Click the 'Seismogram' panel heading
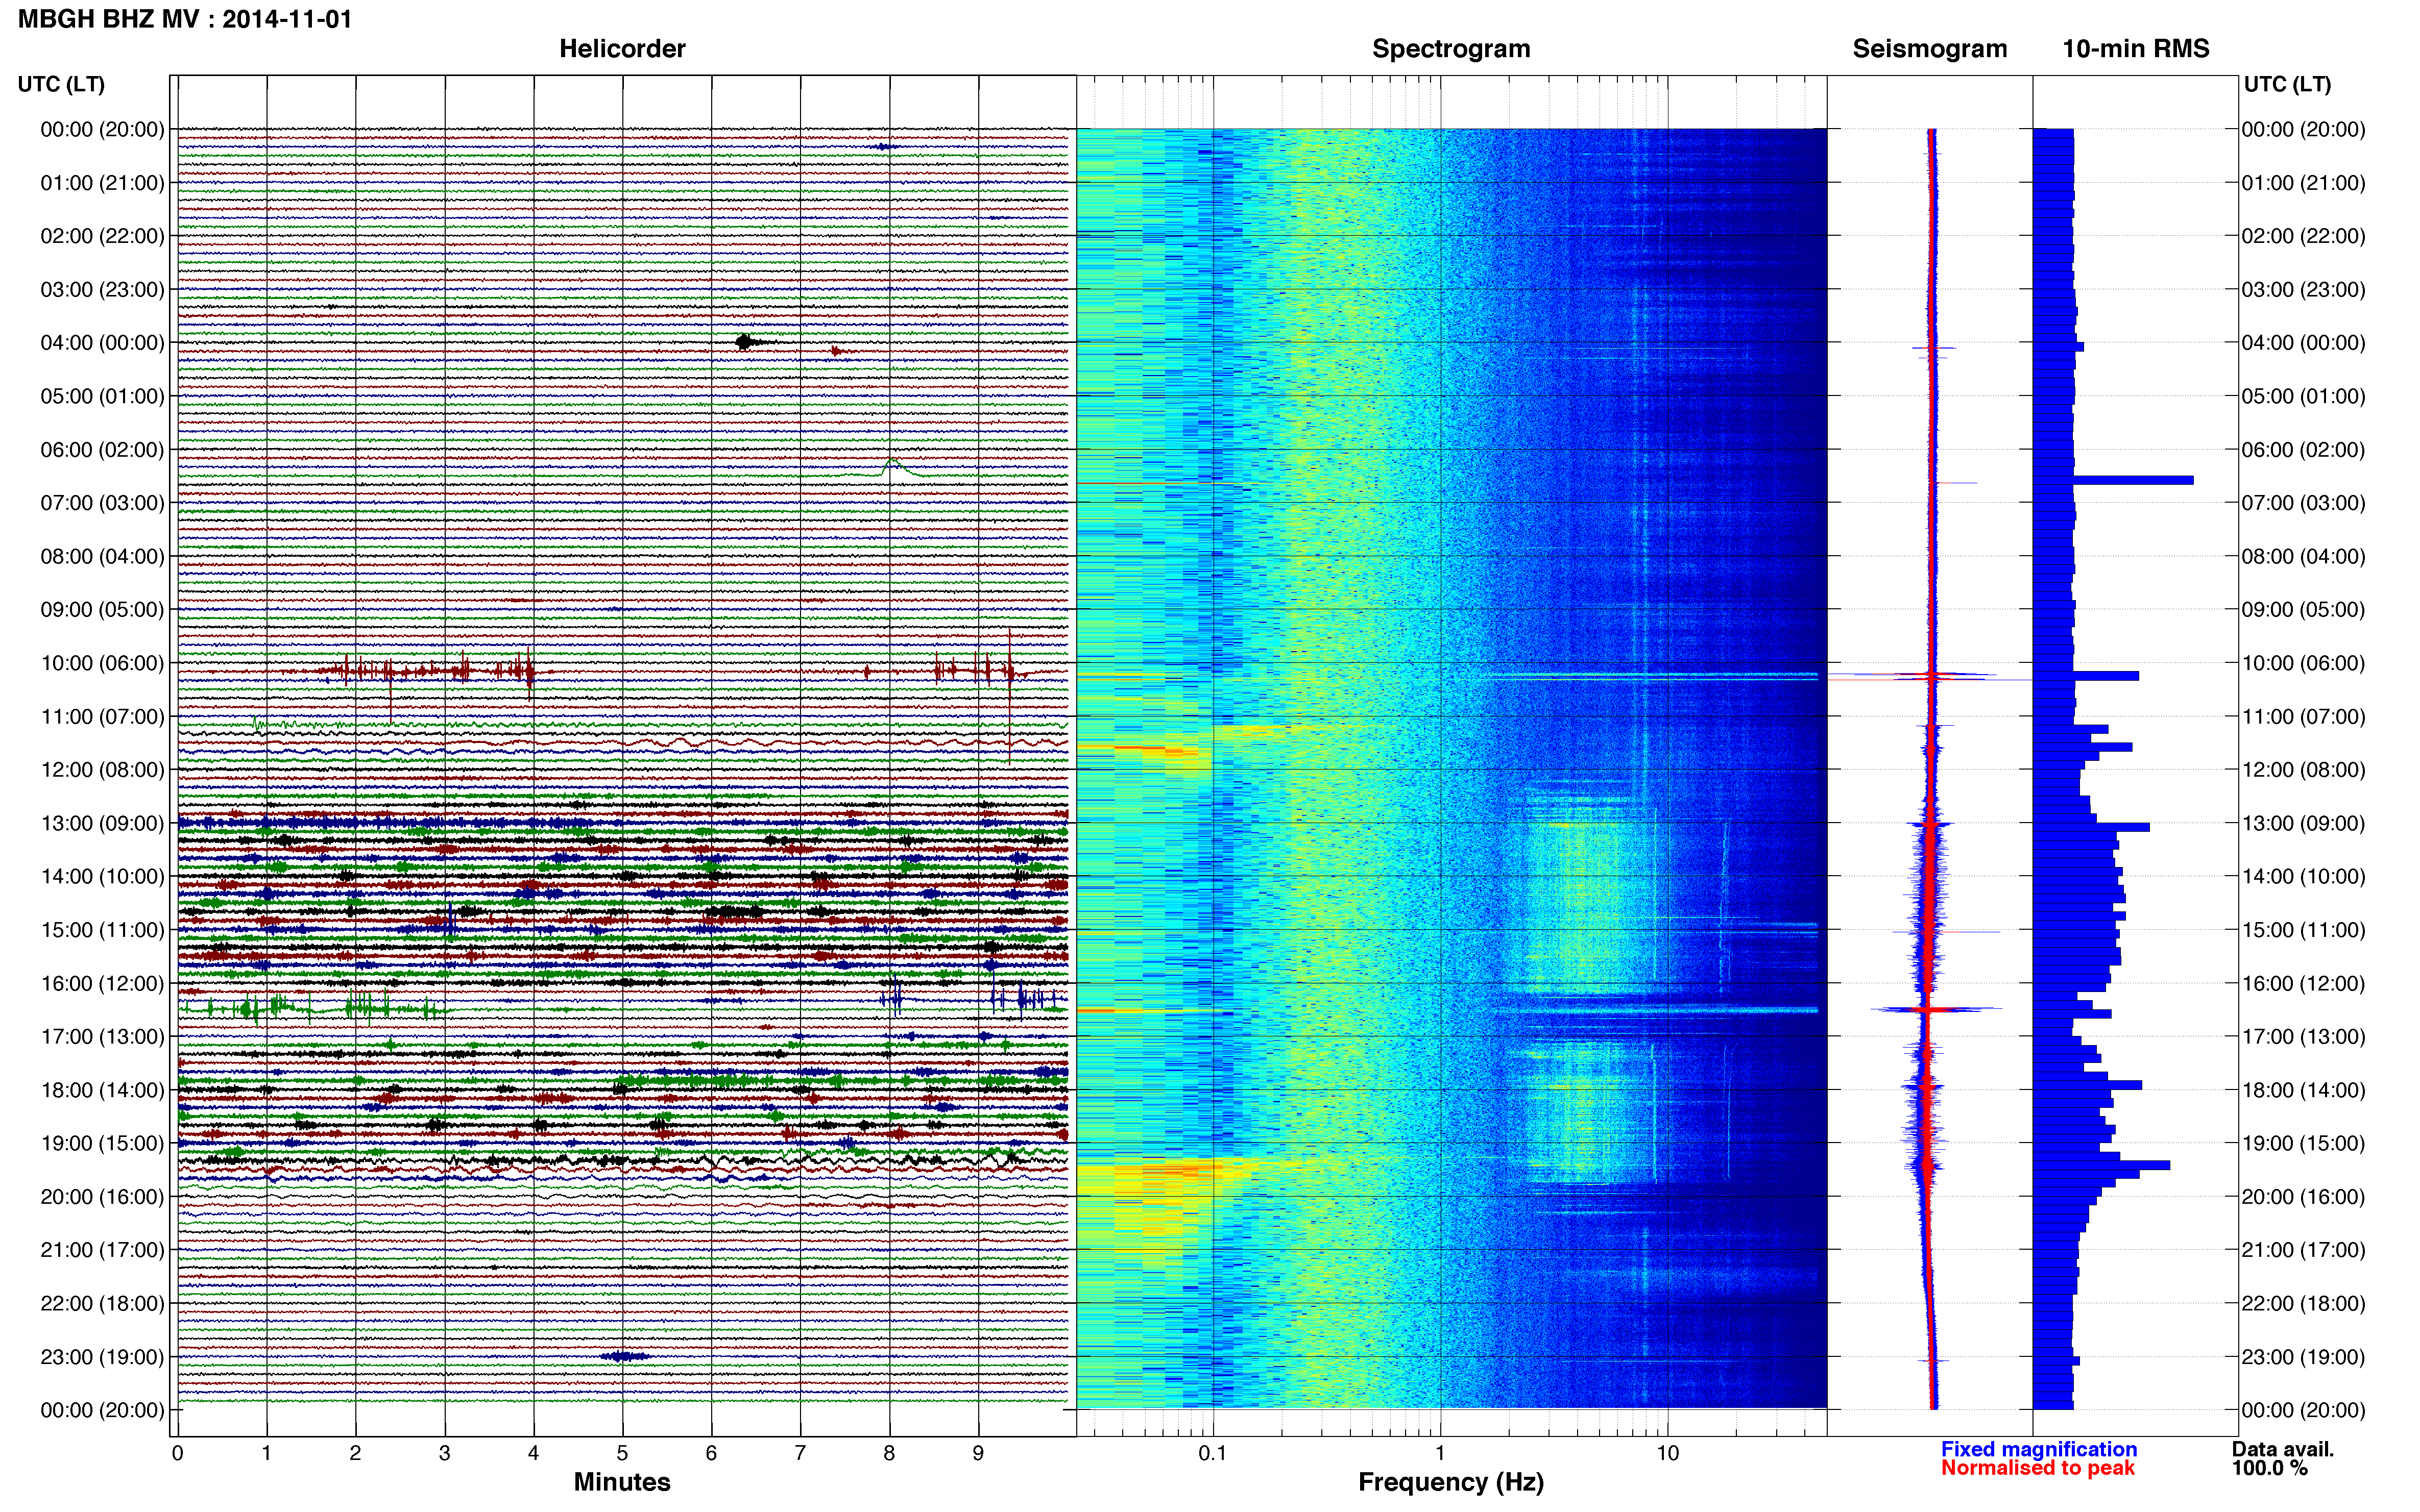This screenshot has height=1512, width=2420. (x=1929, y=49)
